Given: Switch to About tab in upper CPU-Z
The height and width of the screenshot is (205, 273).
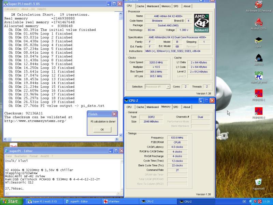Looking at the screenshot, I should 187,6.
